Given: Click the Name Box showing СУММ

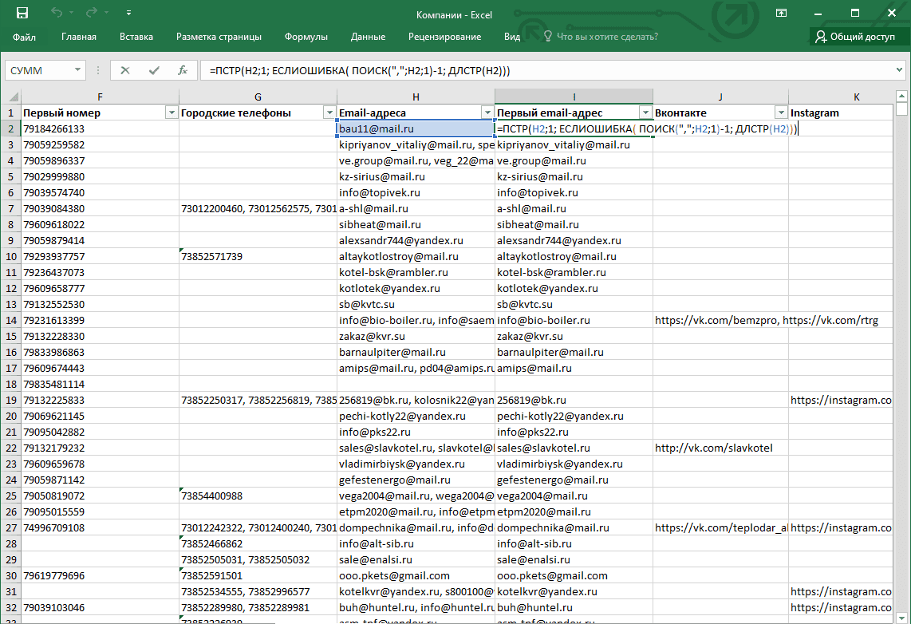Looking at the screenshot, I should point(38,70).
